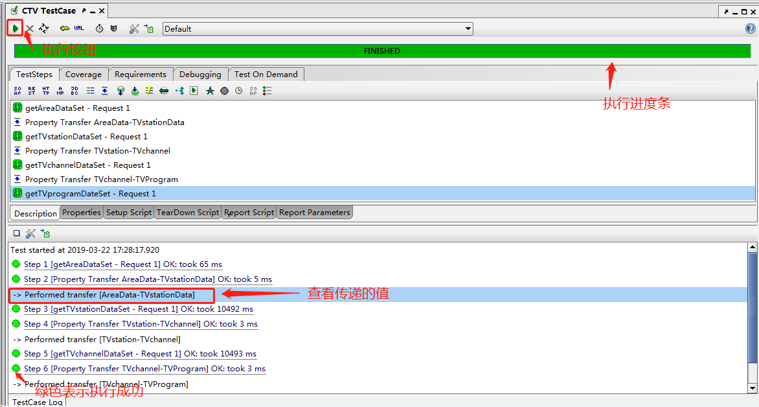Select Property Transfer TVchannel-TVProgram step
The image size is (759, 407).
tap(382, 180)
